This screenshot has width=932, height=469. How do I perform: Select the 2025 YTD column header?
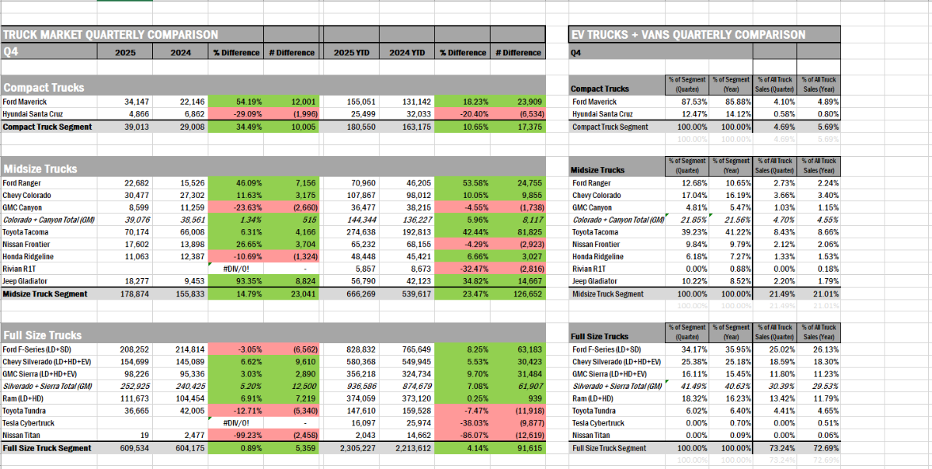tap(351, 53)
